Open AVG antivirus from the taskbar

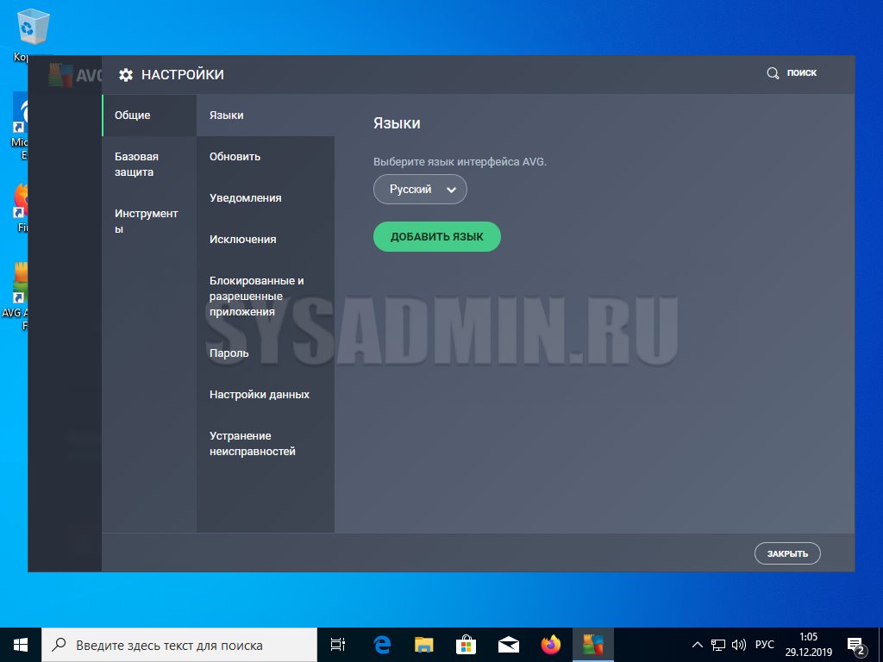593,644
